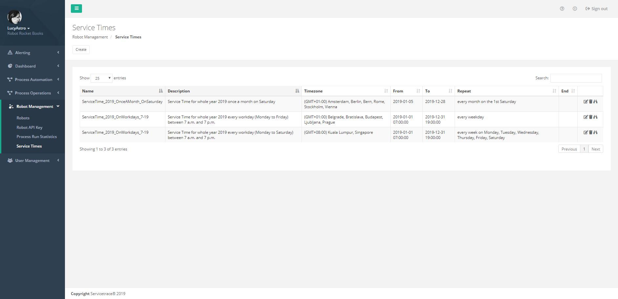The width and height of the screenshot is (618, 299).
Task: Open Robots in the sidebar
Action: (23, 118)
